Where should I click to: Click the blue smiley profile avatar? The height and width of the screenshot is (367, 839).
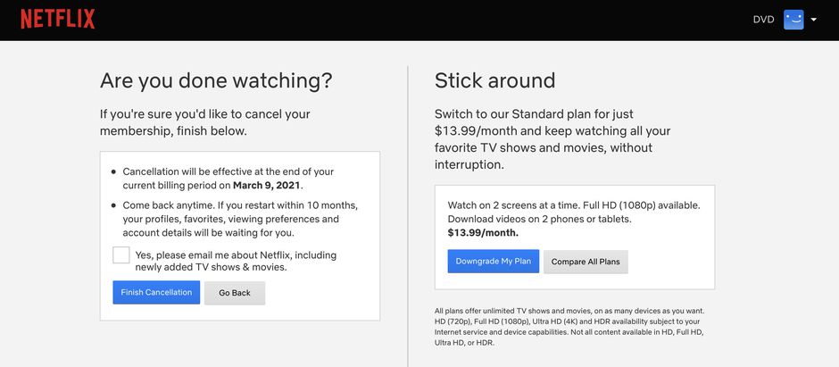pos(793,20)
